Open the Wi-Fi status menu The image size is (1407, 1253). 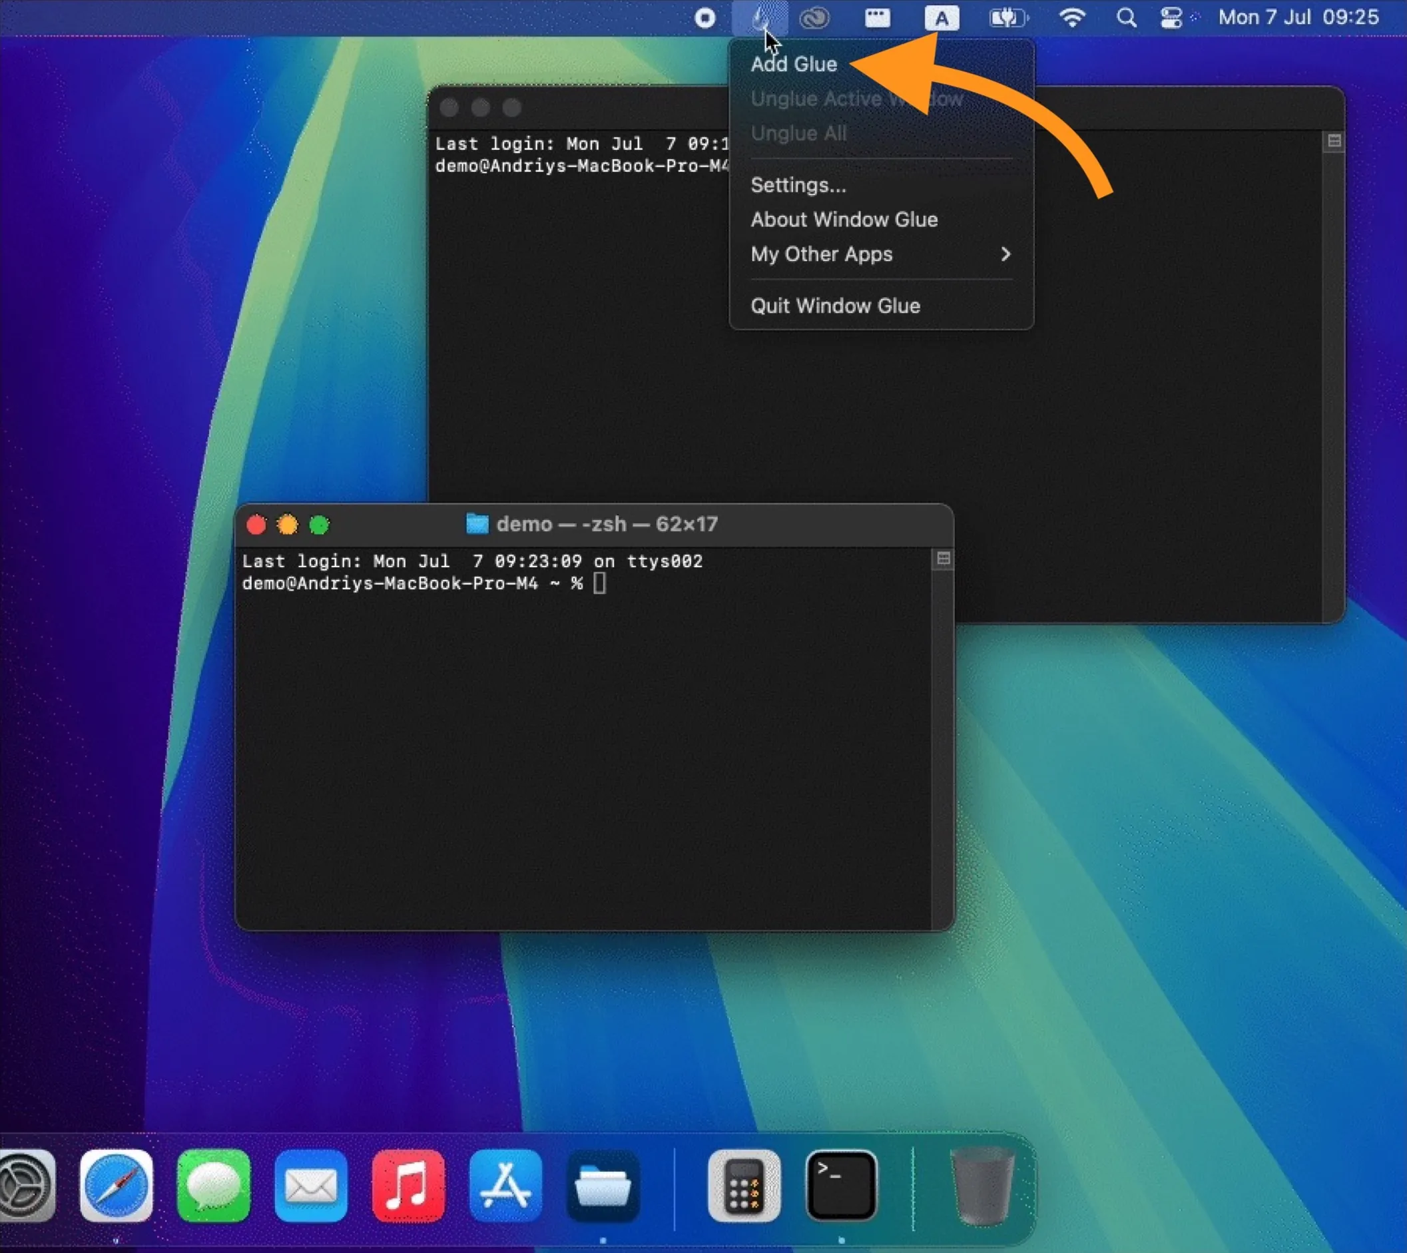click(1071, 18)
